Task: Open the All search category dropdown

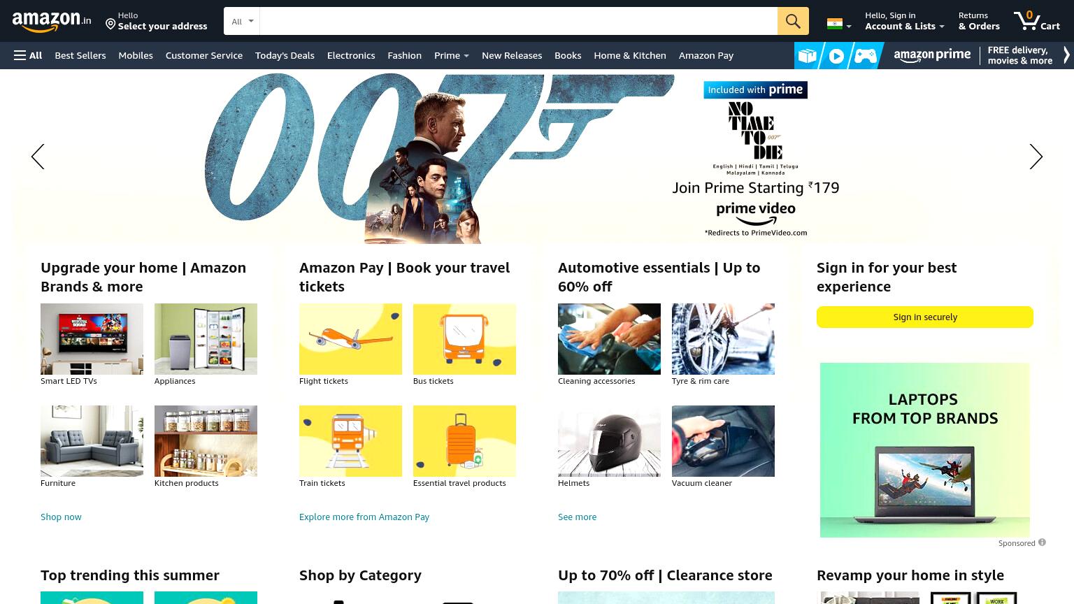Action: pos(242,21)
